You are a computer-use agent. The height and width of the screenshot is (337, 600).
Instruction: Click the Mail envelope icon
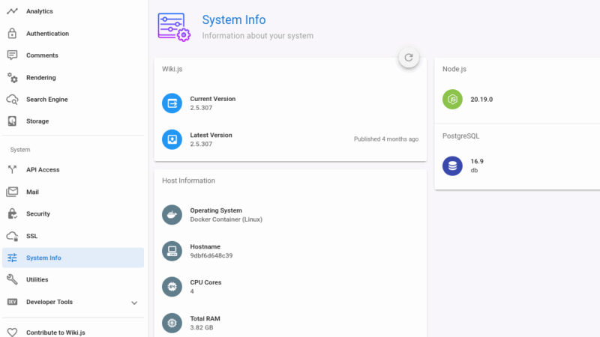(12, 192)
